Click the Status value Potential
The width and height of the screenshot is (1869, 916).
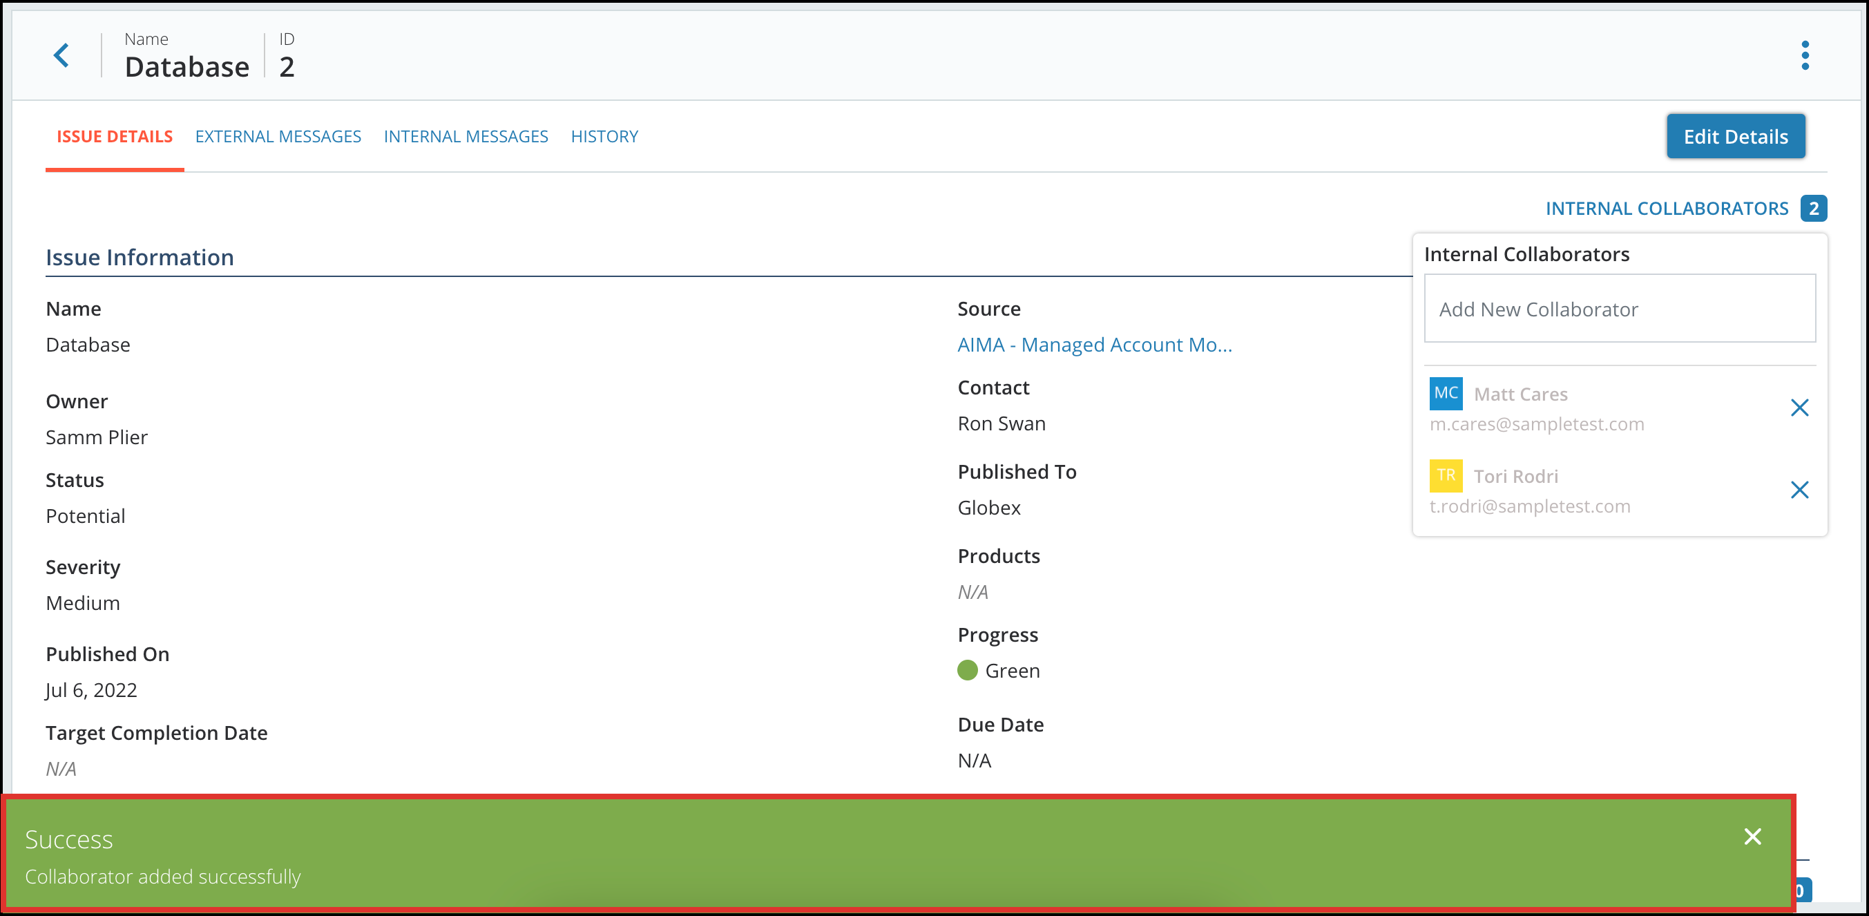click(x=86, y=516)
